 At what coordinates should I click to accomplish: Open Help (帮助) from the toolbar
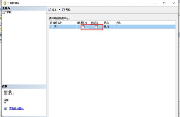pyautogui.click(x=66, y=10)
